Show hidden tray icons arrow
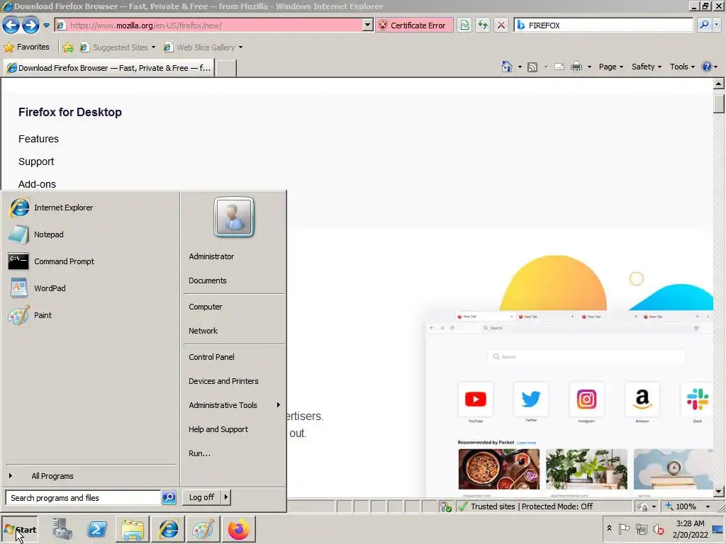The image size is (726, 544). (x=609, y=528)
